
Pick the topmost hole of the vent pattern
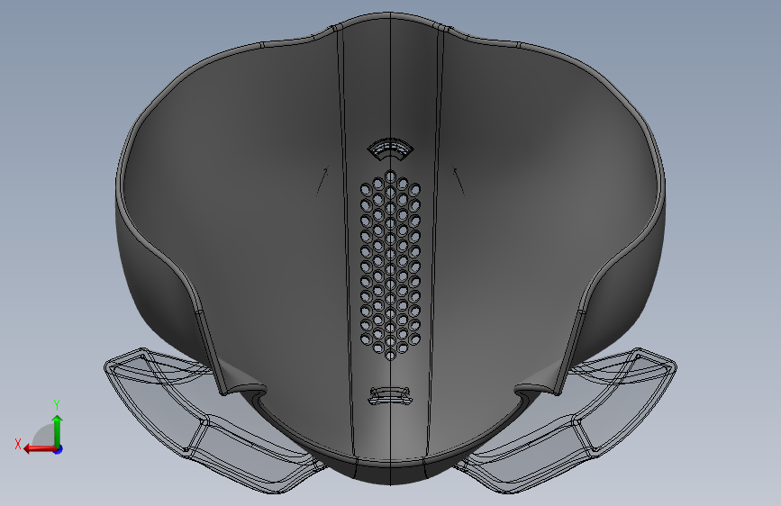point(391,176)
